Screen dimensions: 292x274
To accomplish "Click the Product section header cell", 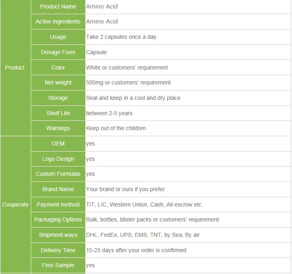I will (x=15, y=67).
